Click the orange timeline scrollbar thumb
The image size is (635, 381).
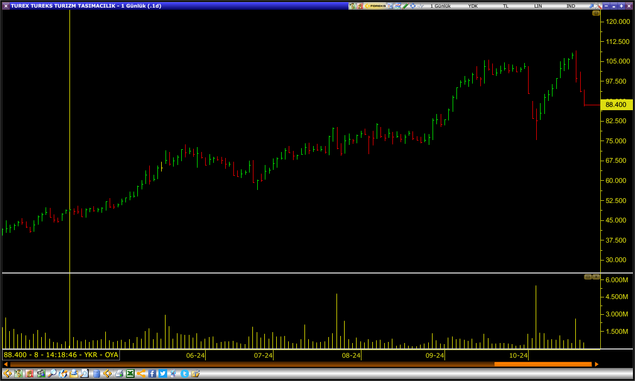543,364
